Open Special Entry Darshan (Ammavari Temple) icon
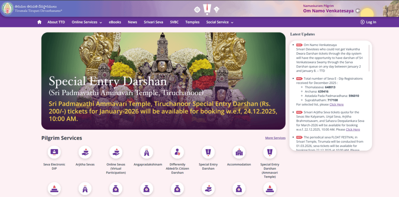This screenshot has width=399, height=197. click(x=270, y=152)
